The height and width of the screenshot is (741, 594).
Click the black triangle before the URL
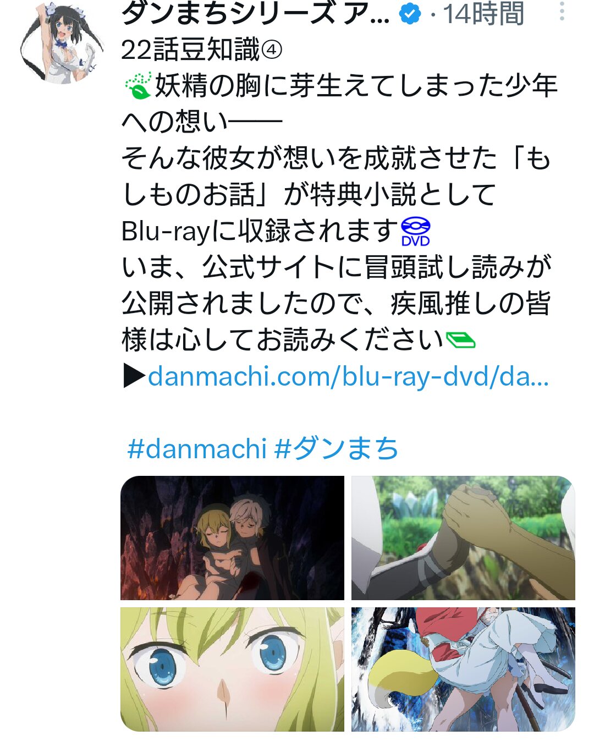134,377
